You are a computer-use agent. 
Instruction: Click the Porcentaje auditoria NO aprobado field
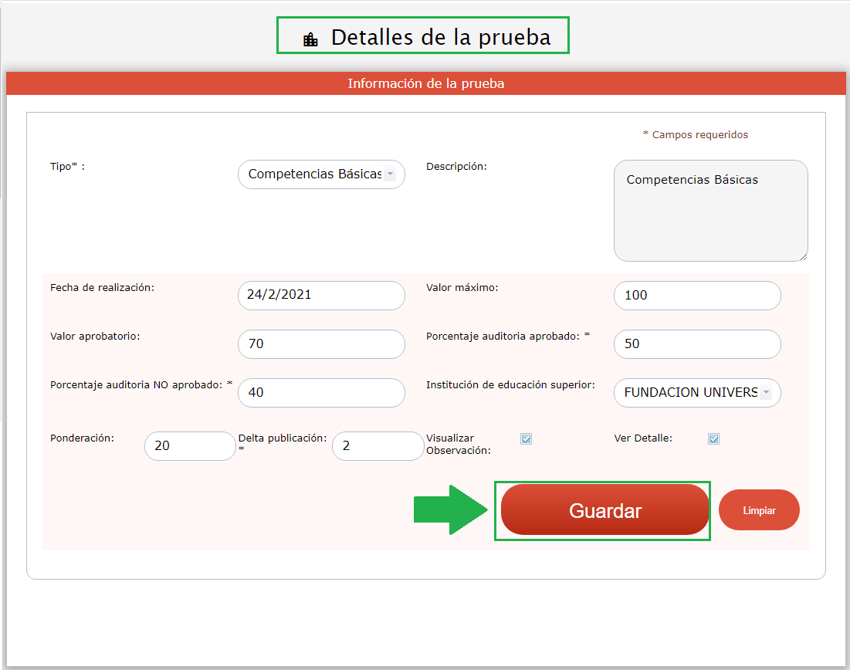(x=321, y=392)
